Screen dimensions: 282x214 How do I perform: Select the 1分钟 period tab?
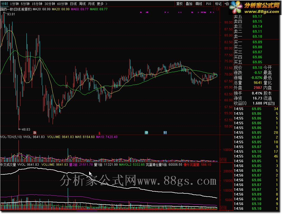click(14, 4)
